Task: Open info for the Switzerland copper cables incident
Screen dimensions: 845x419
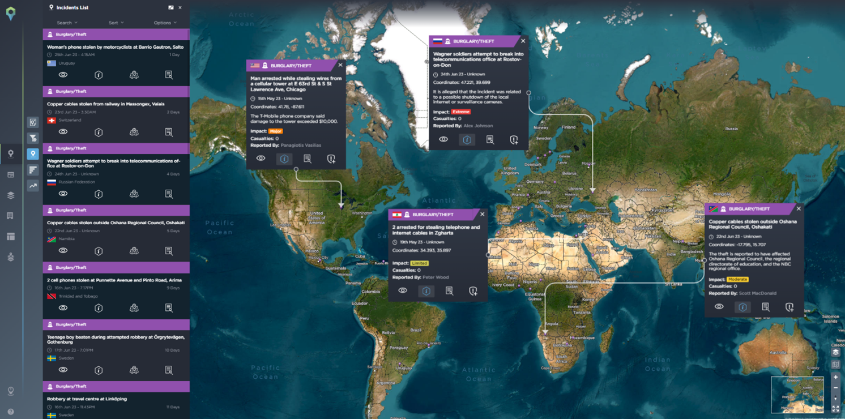Action: (x=99, y=132)
